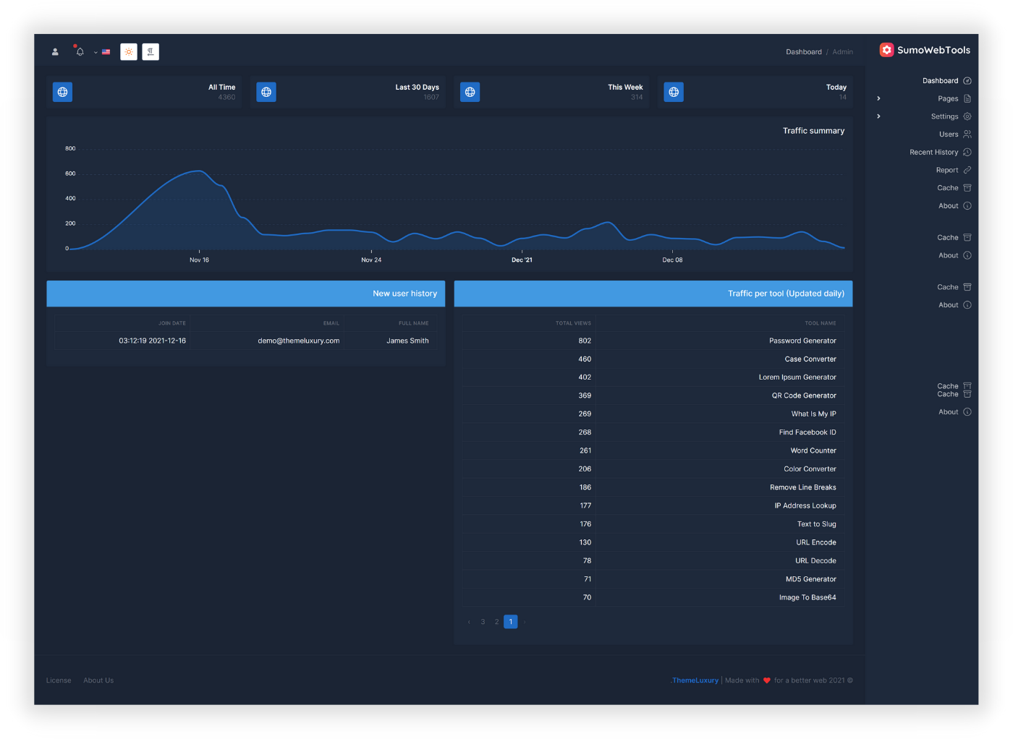Open the US flag language dropdown
Screen dimensions: 1013x739
pyautogui.click(x=102, y=52)
